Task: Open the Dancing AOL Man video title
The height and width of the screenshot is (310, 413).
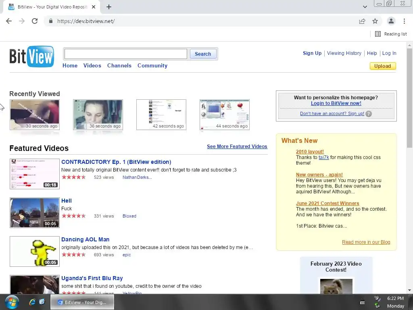Action: [x=86, y=239]
